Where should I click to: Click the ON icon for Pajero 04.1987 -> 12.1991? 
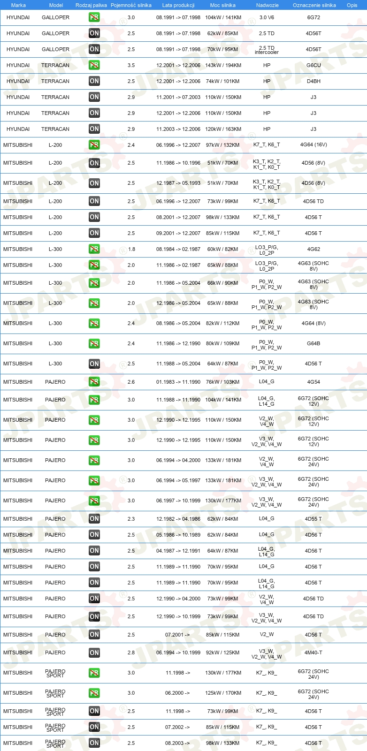94,551
